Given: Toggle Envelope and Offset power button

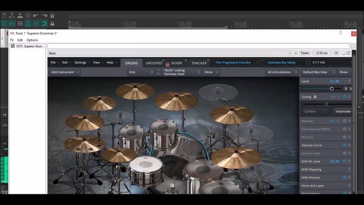Looking at the screenshot, I should point(345,129).
